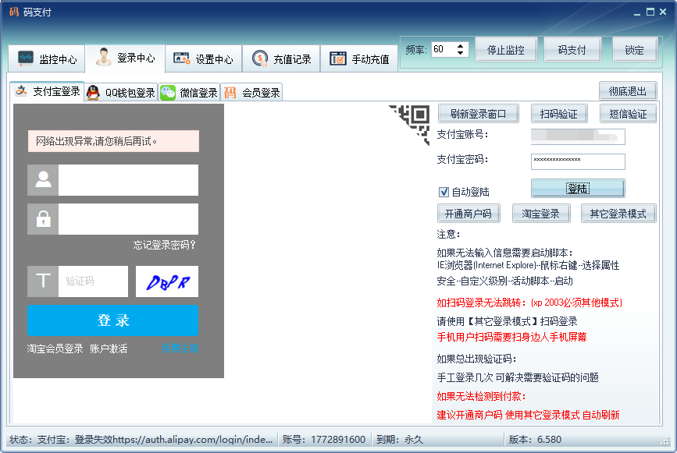Click the padlock icon in login form
Screen dimensions: 677x453
click(43, 219)
